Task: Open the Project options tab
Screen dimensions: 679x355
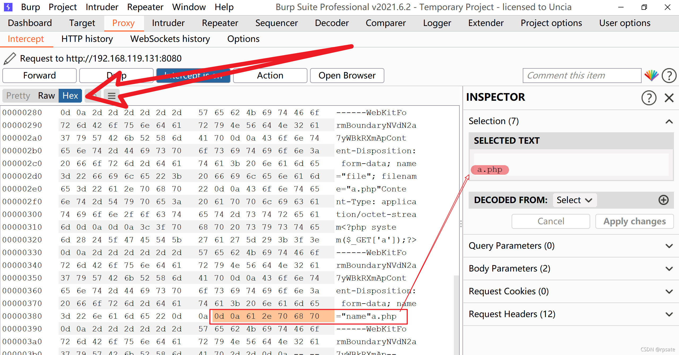Action: 551,23
